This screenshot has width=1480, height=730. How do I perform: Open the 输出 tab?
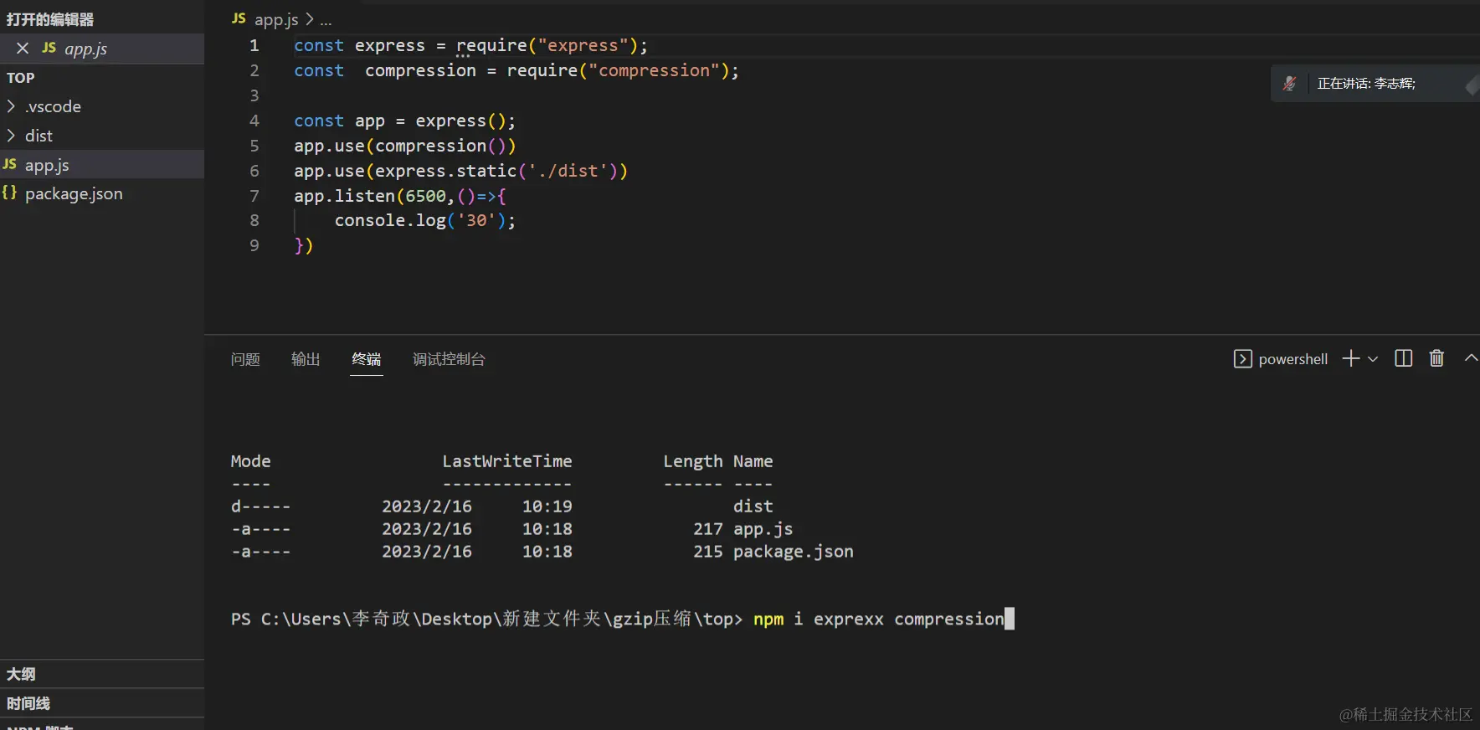point(306,359)
